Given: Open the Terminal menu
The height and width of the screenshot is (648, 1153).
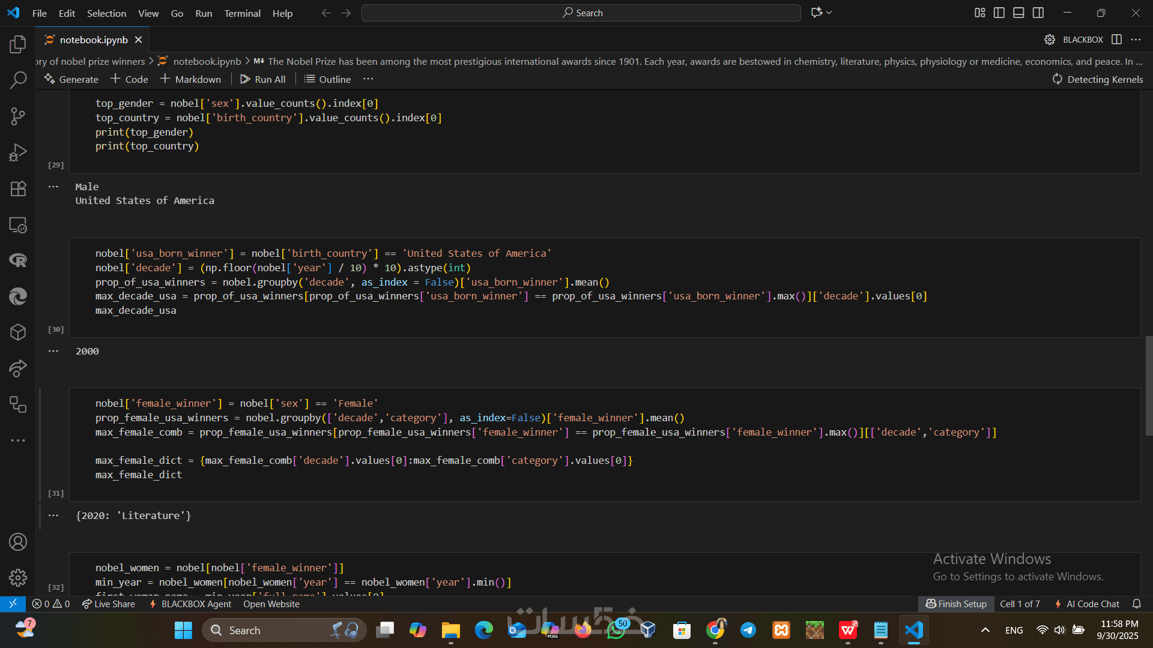Looking at the screenshot, I should 242,13.
